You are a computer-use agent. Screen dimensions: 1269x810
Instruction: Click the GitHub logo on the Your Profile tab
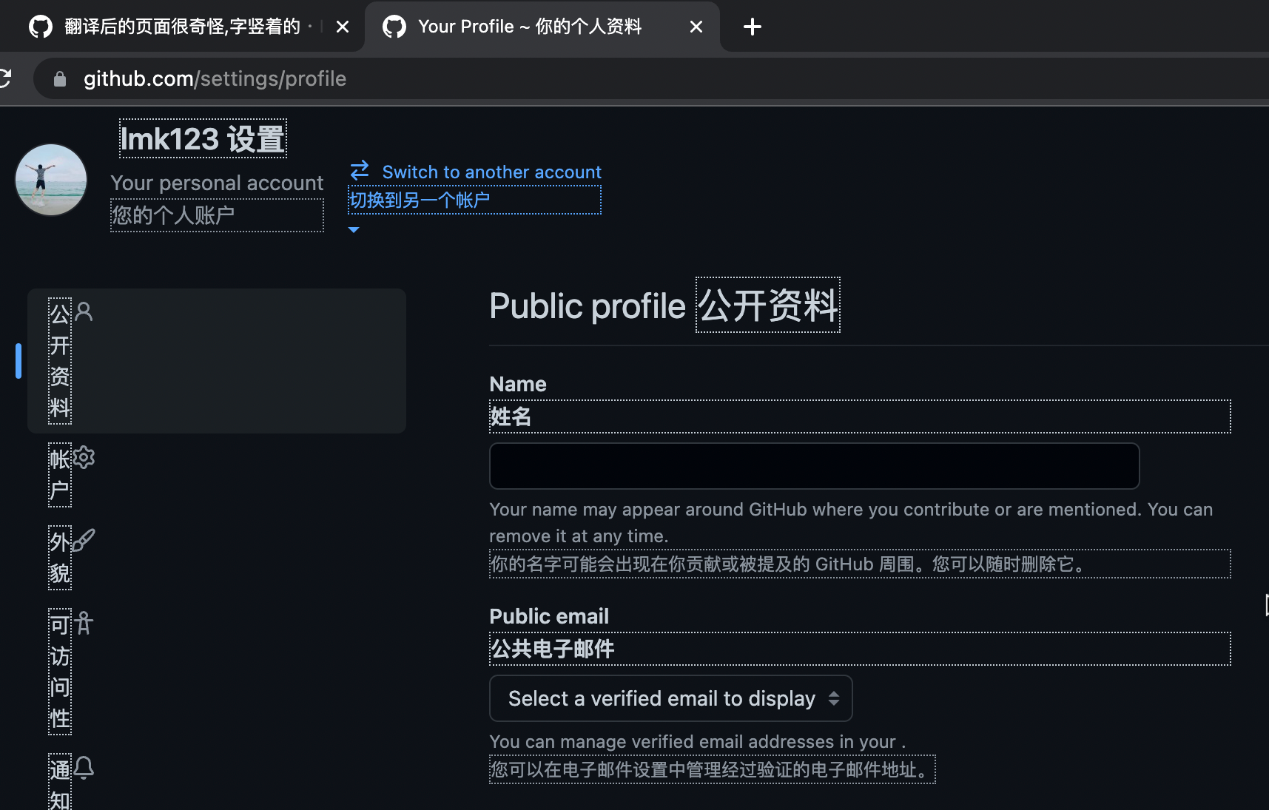click(x=395, y=26)
